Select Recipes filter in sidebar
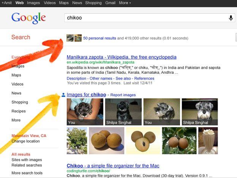 click(19, 111)
